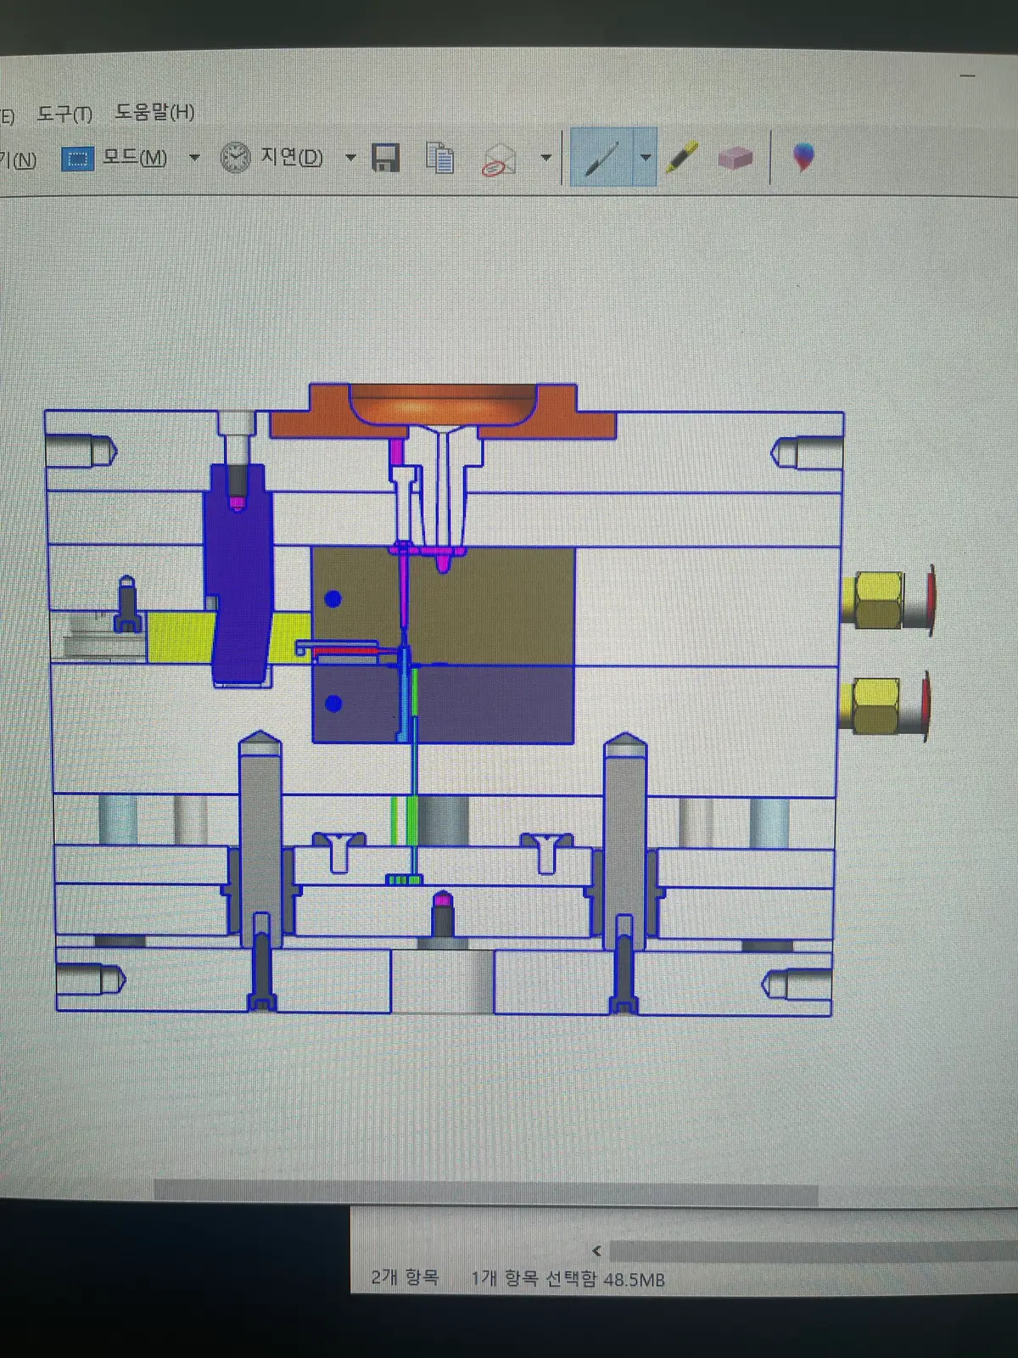
Task: Click the floppy disk Save Snip icon
Action: (x=386, y=158)
